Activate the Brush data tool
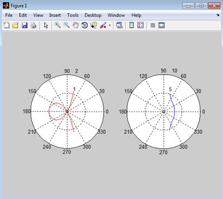The height and width of the screenshot is (199, 223). tap(103, 25)
